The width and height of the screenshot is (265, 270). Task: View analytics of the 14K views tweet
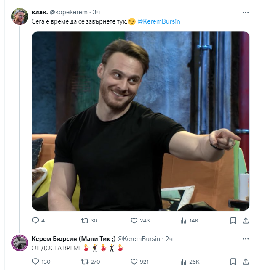(x=183, y=220)
